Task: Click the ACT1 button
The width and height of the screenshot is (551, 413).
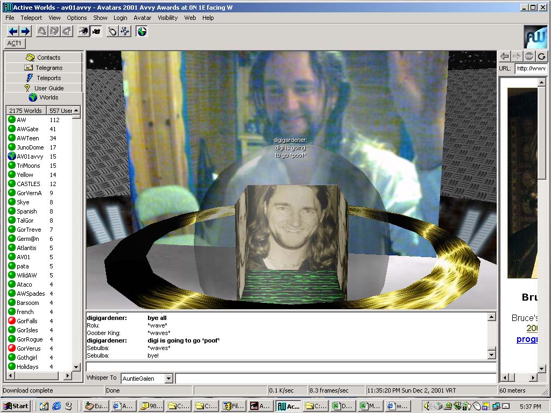Action: (x=15, y=43)
